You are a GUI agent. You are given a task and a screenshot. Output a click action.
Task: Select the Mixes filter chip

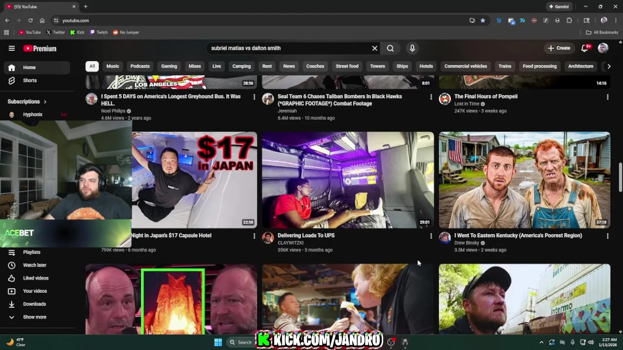[x=195, y=66]
